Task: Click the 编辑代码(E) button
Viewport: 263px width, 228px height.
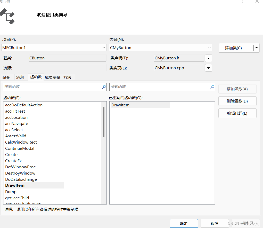Action: tap(237, 113)
